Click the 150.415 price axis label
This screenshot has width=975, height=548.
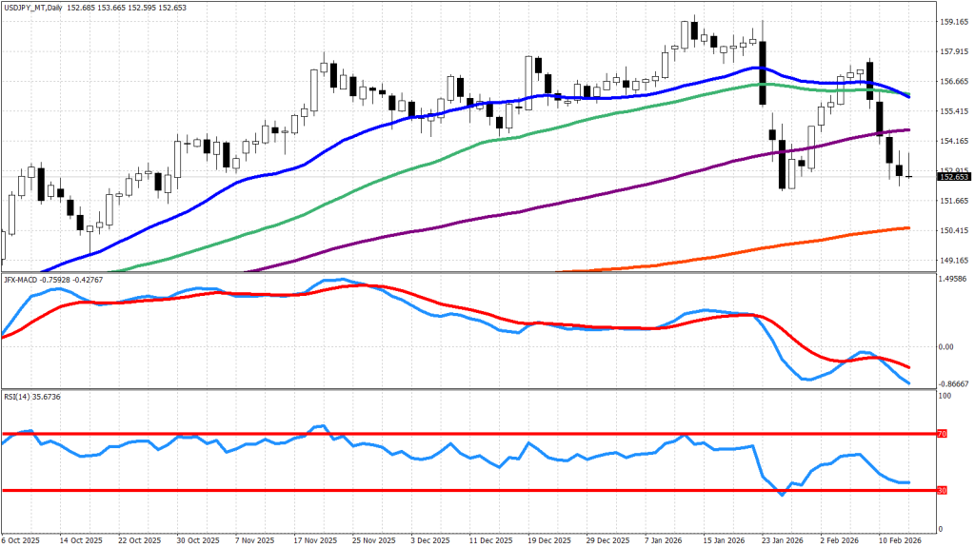click(953, 231)
